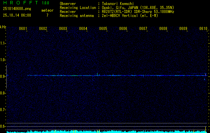Click the kHz axis unit label

(3, 27)
